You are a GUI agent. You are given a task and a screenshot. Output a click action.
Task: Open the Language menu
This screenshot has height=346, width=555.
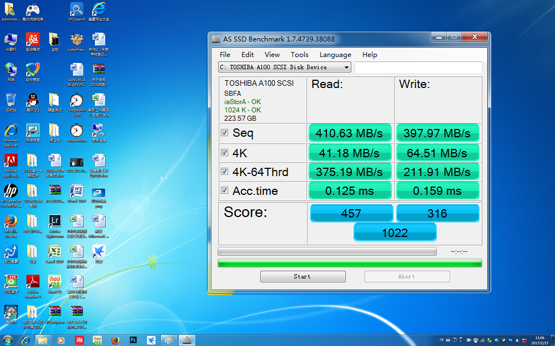pyautogui.click(x=335, y=54)
